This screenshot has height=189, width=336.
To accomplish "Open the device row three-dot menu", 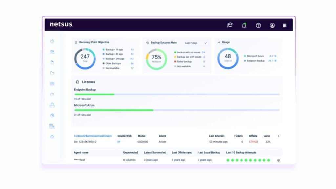I will coord(278,136).
